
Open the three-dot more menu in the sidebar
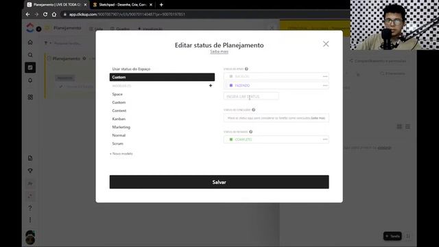[30, 220]
